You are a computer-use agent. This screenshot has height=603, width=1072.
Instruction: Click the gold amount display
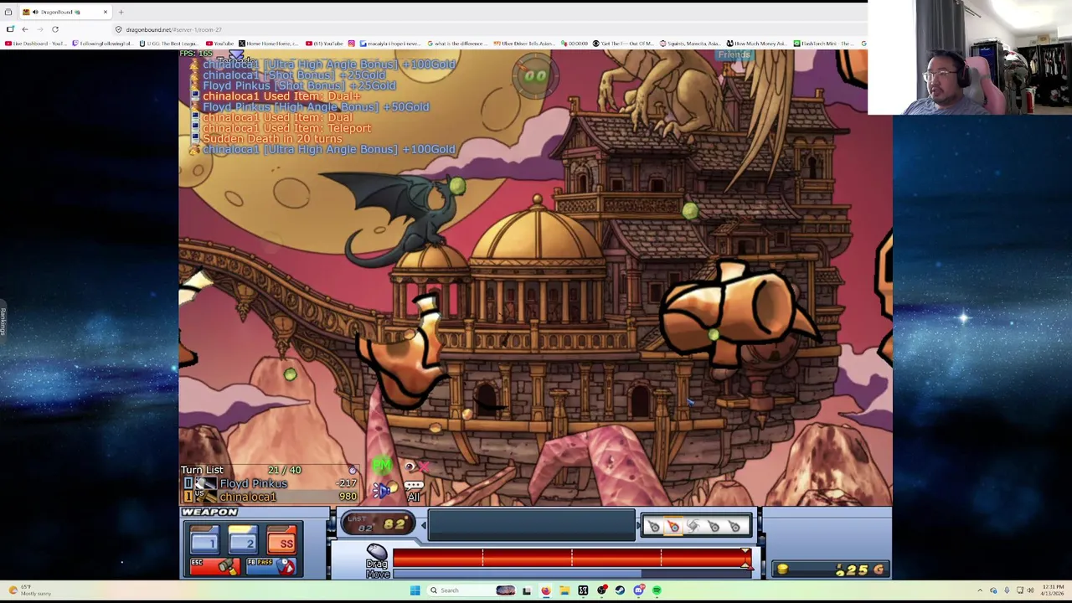pos(829,569)
